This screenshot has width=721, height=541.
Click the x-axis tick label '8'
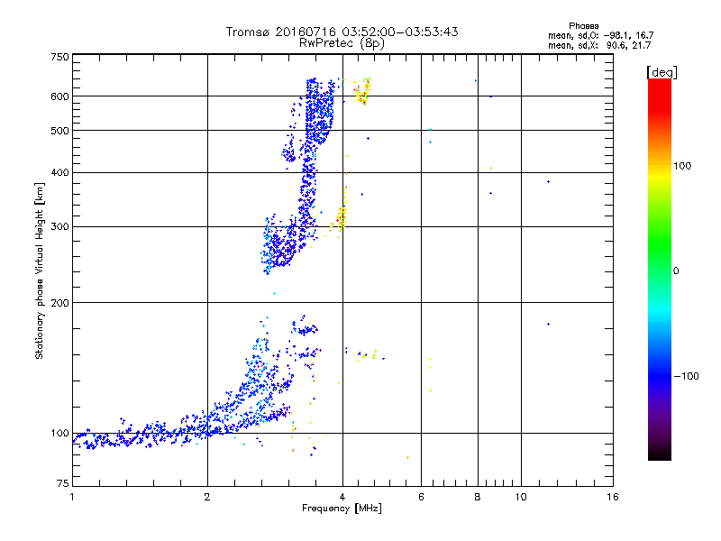[x=478, y=497]
